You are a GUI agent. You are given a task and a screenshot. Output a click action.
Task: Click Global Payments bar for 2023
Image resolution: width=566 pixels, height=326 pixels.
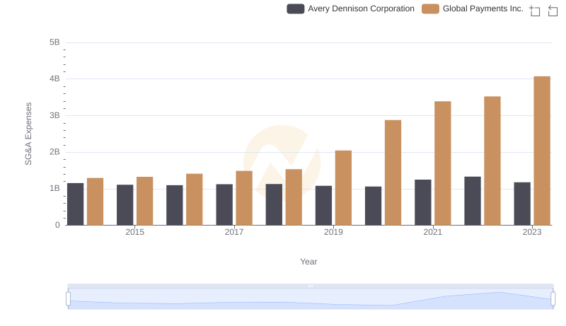[542, 151]
